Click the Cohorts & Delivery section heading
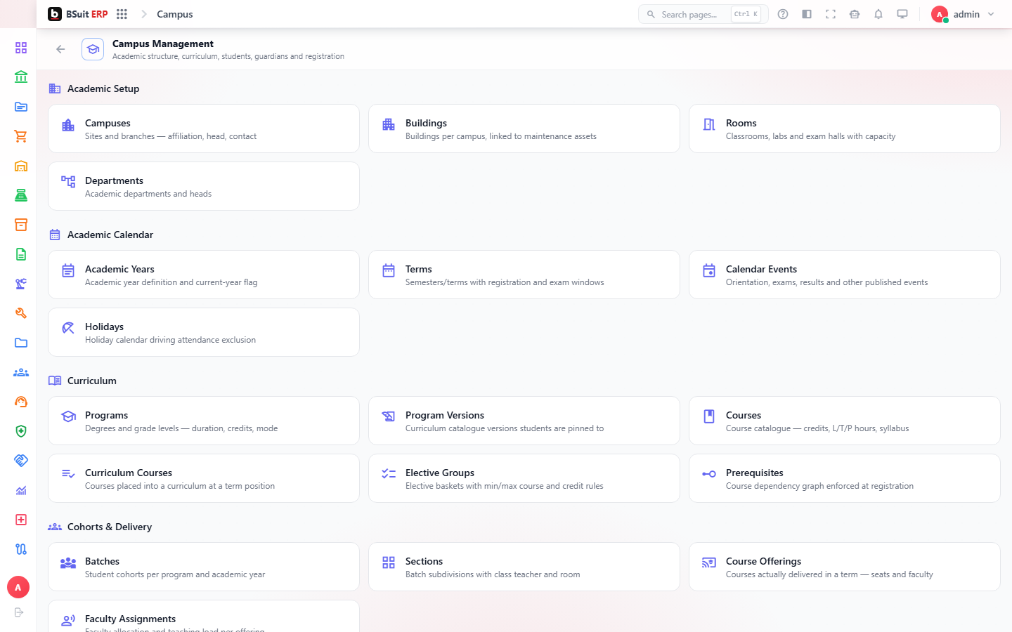The width and height of the screenshot is (1012, 632). (x=110, y=527)
